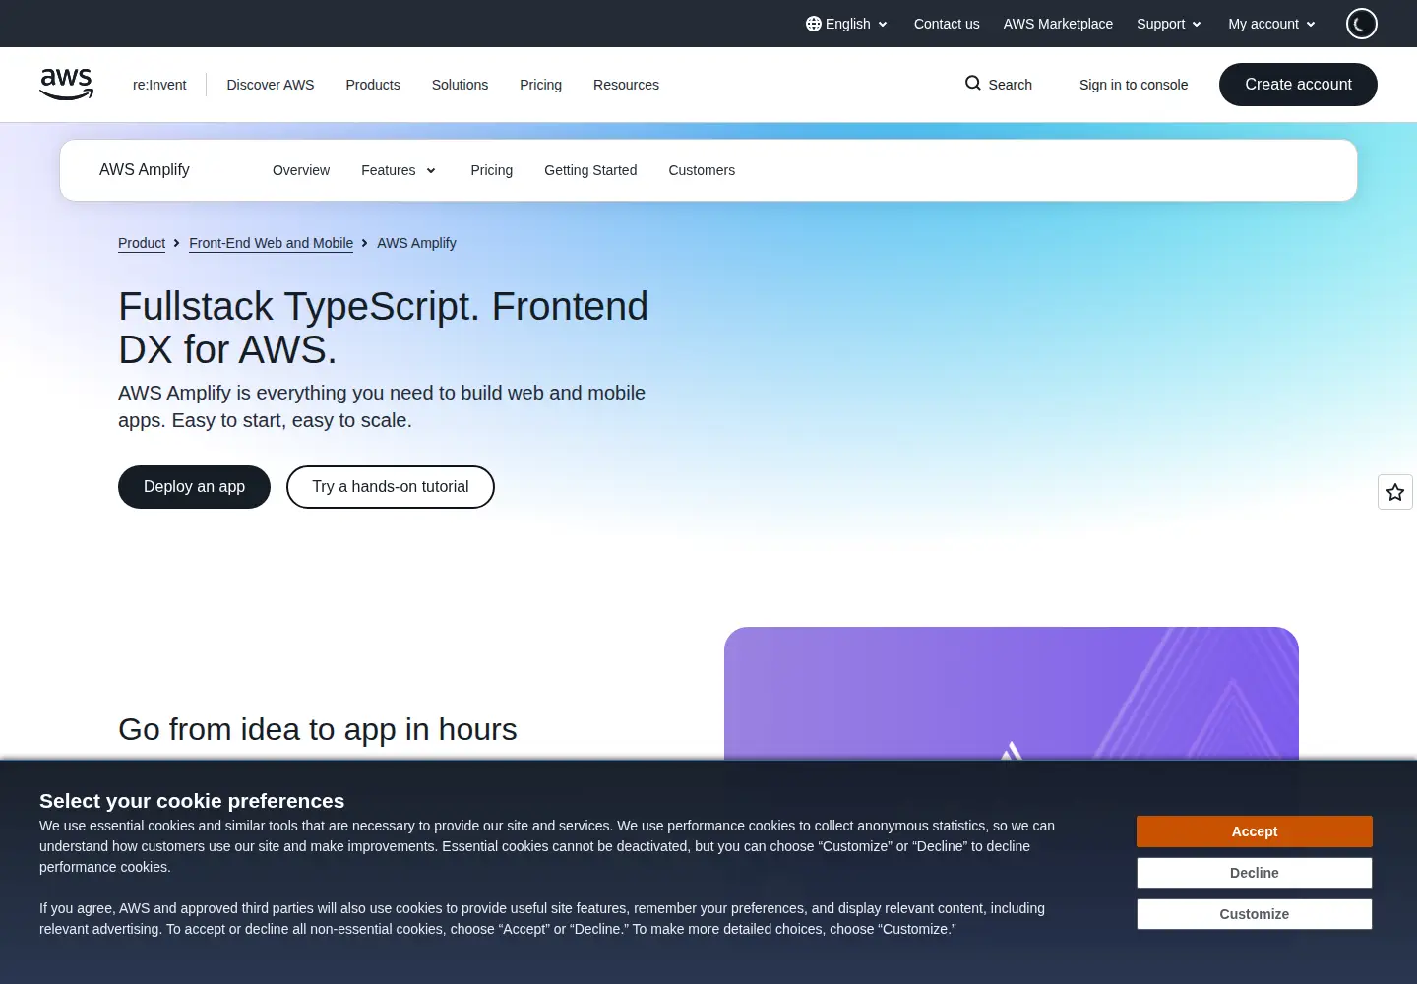1417x984 pixels.
Task: Open Amplify Pricing tab
Action: (492, 170)
